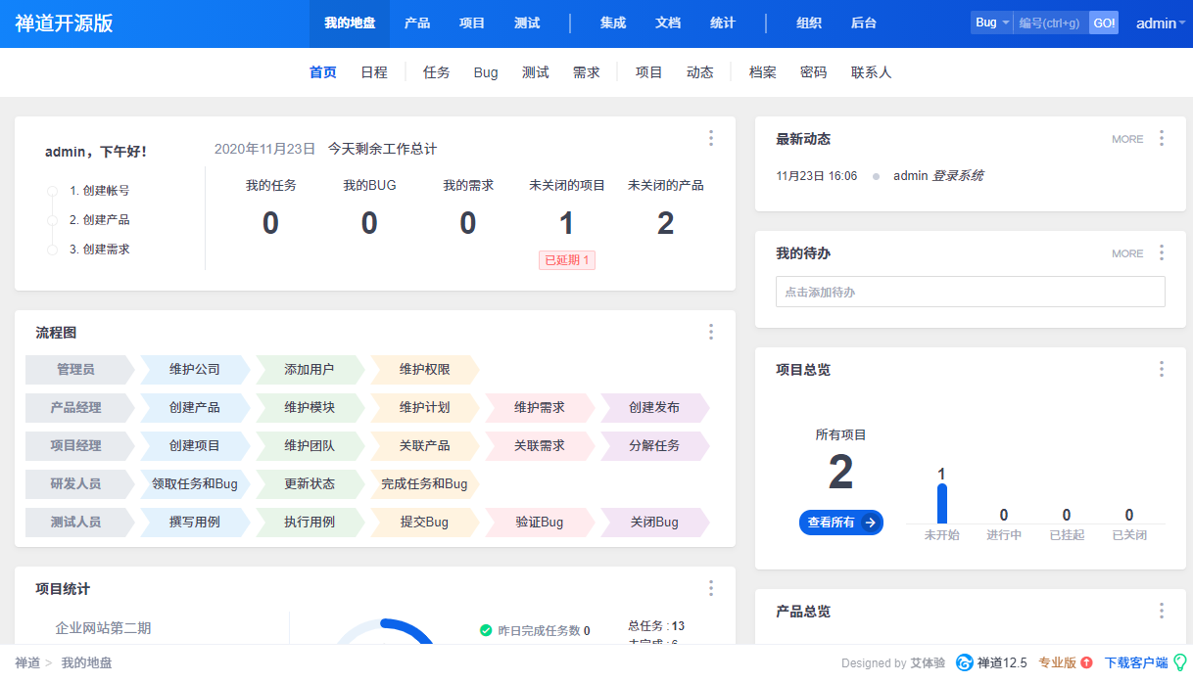Open the three-dot menu of 最新动态 panel
The height and width of the screenshot is (683, 1193).
(x=1162, y=138)
